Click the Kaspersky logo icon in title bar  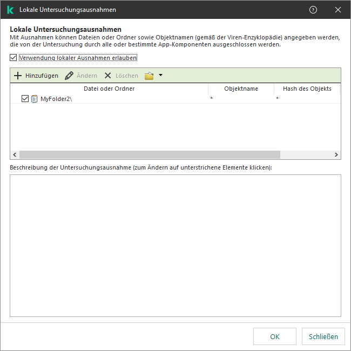(10, 10)
